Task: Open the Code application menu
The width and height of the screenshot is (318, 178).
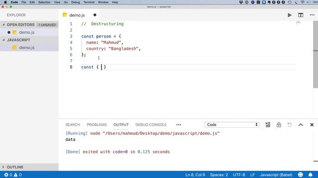Action: tap(14, 2)
